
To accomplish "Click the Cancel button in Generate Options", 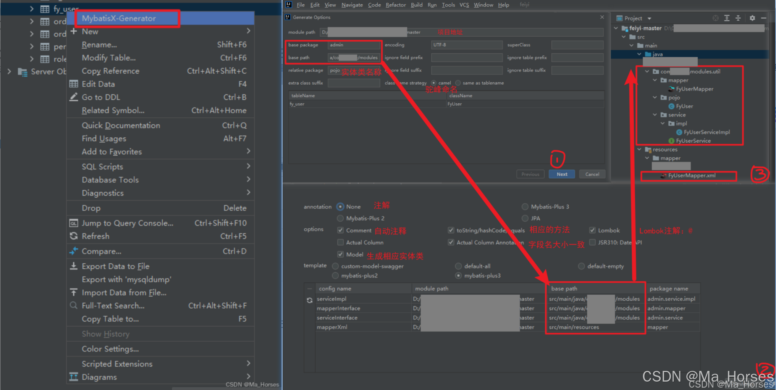I will [x=592, y=174].
